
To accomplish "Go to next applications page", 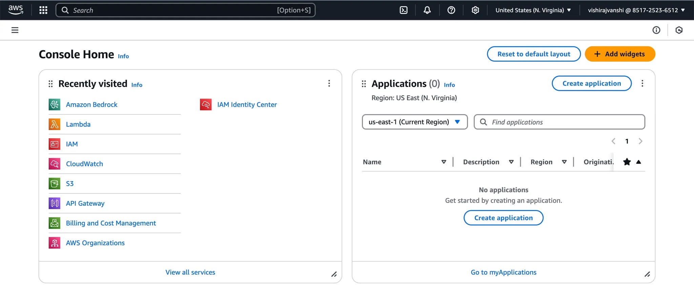I will tap(640, 141).
